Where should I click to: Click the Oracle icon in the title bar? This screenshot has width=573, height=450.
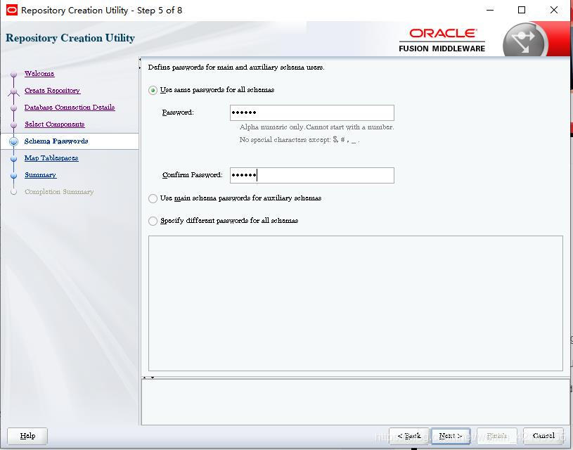point(12,10)
